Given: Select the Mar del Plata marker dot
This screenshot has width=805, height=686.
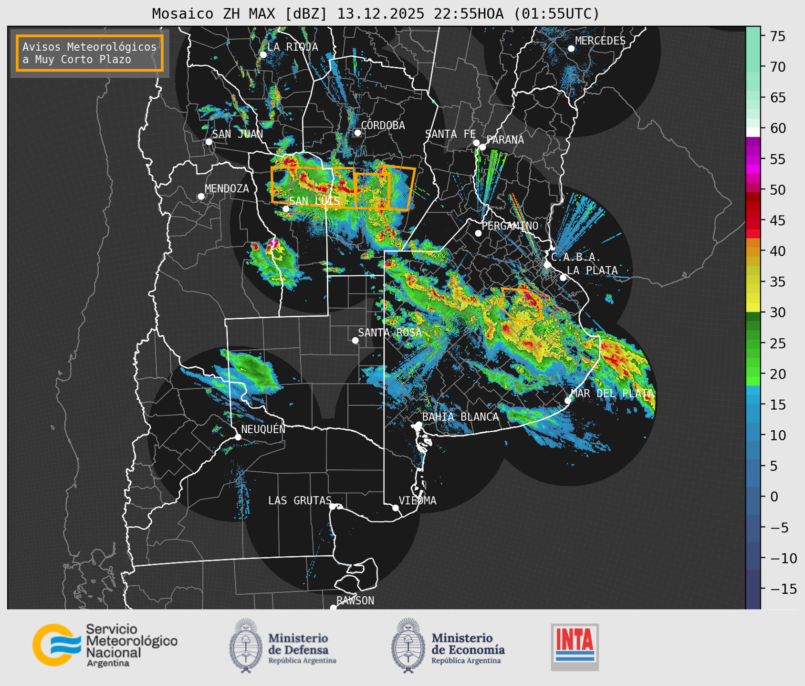Looking at the screenshot, I should pyautogui.click(x=567, y=401).
